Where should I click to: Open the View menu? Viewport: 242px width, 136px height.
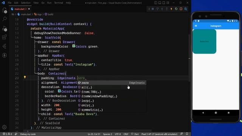tap(36, 3)
